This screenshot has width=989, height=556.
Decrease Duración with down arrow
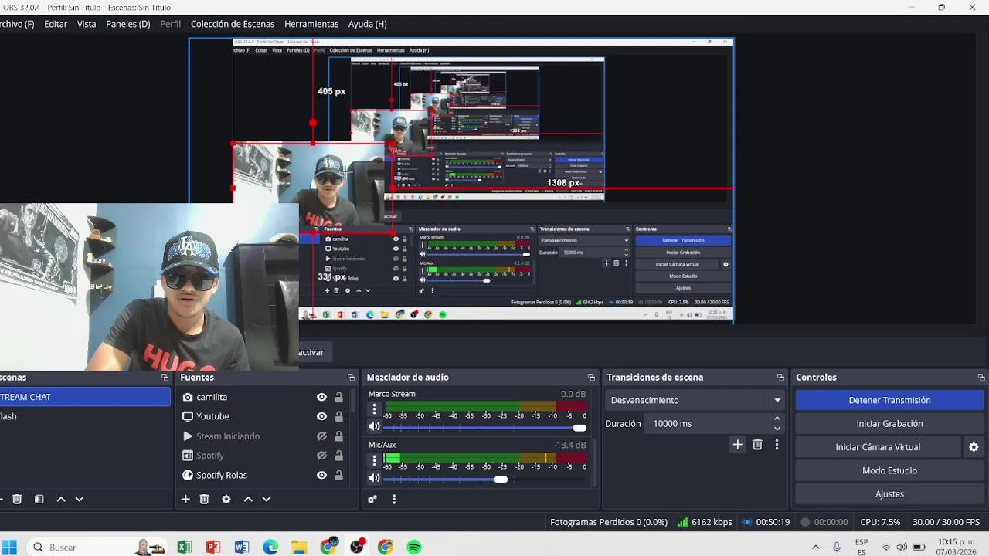point(777,429)
